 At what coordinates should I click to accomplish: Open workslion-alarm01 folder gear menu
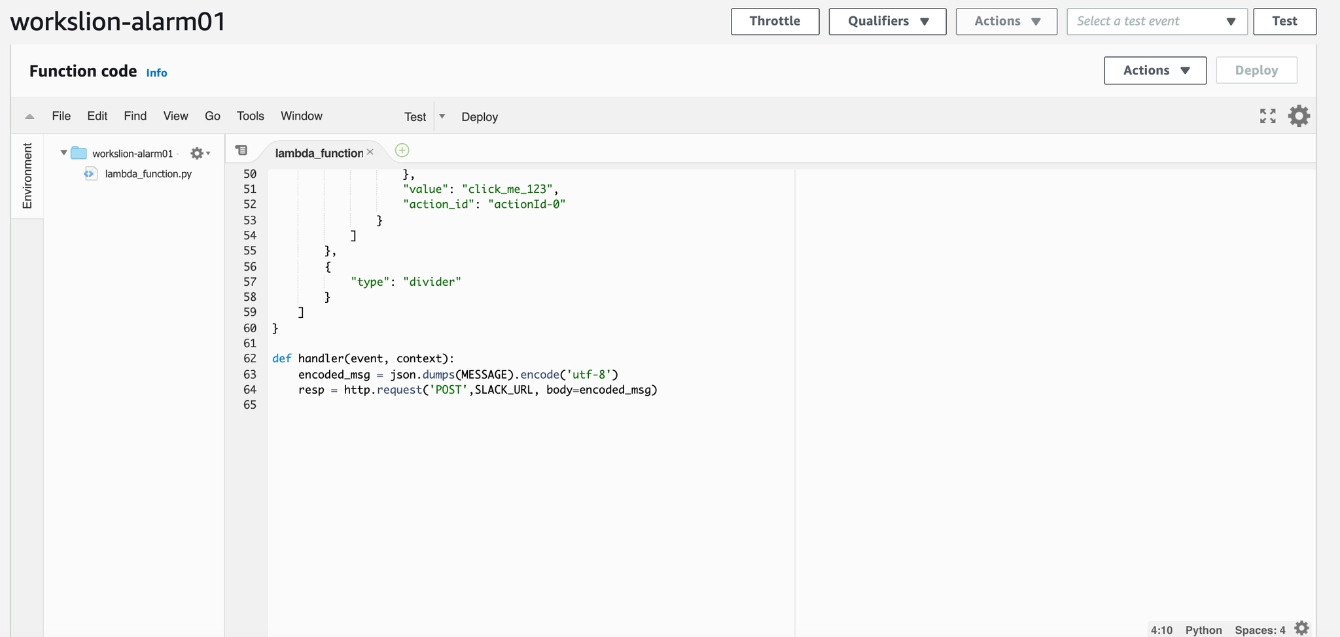click(199, 154)
